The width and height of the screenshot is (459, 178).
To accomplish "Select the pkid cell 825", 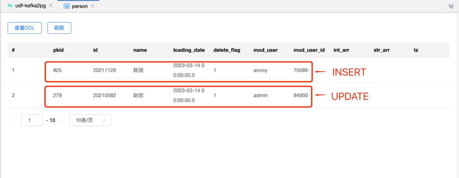I will (x=57, y=70).
